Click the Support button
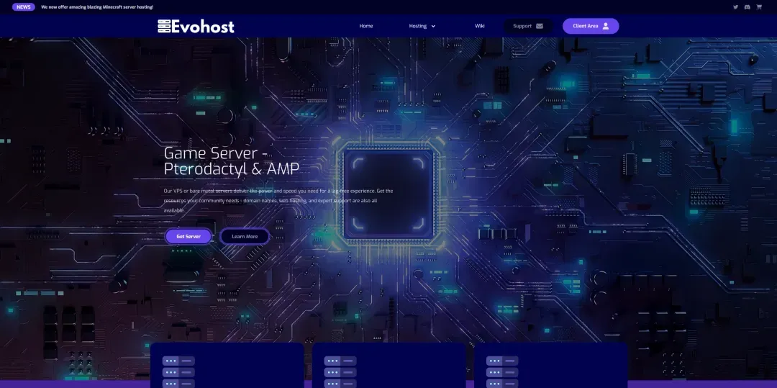Screen dimensions: 777x388 (528, 26)
